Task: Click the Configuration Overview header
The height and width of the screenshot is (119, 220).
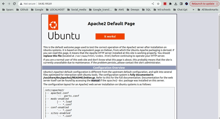Action: [109, 68]
